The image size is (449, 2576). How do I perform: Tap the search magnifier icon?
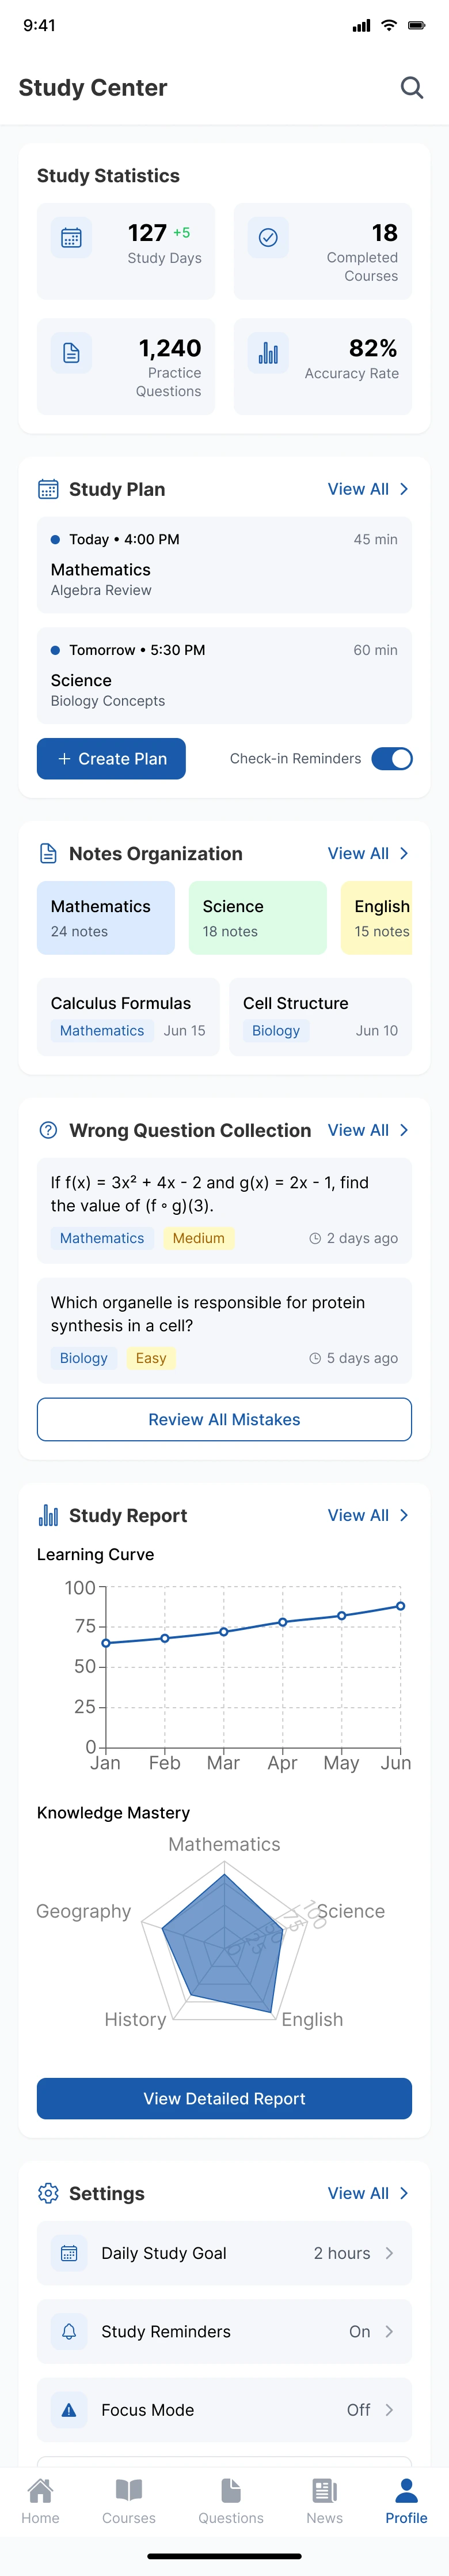[412, 88]
